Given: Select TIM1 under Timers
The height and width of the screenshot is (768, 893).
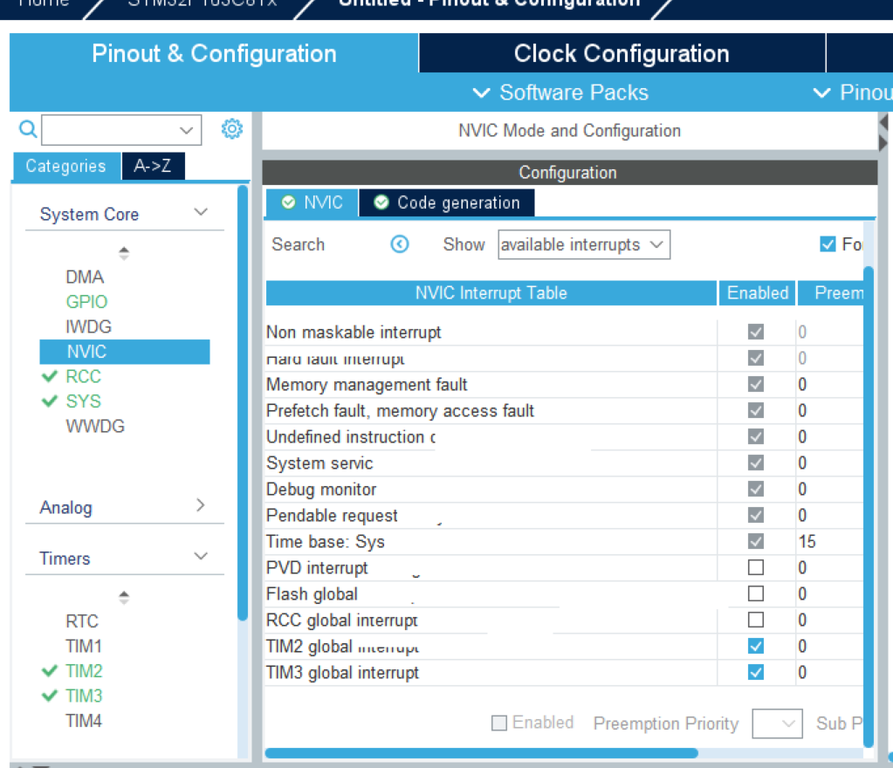Looking at the screenshot, I should pyautogui.click(x=84, y=646).
